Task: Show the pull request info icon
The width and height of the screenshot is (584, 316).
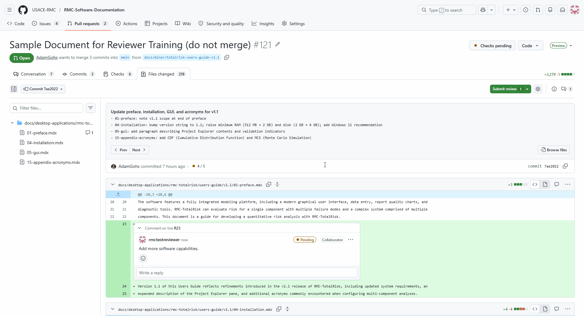Action: click(554, 89)
